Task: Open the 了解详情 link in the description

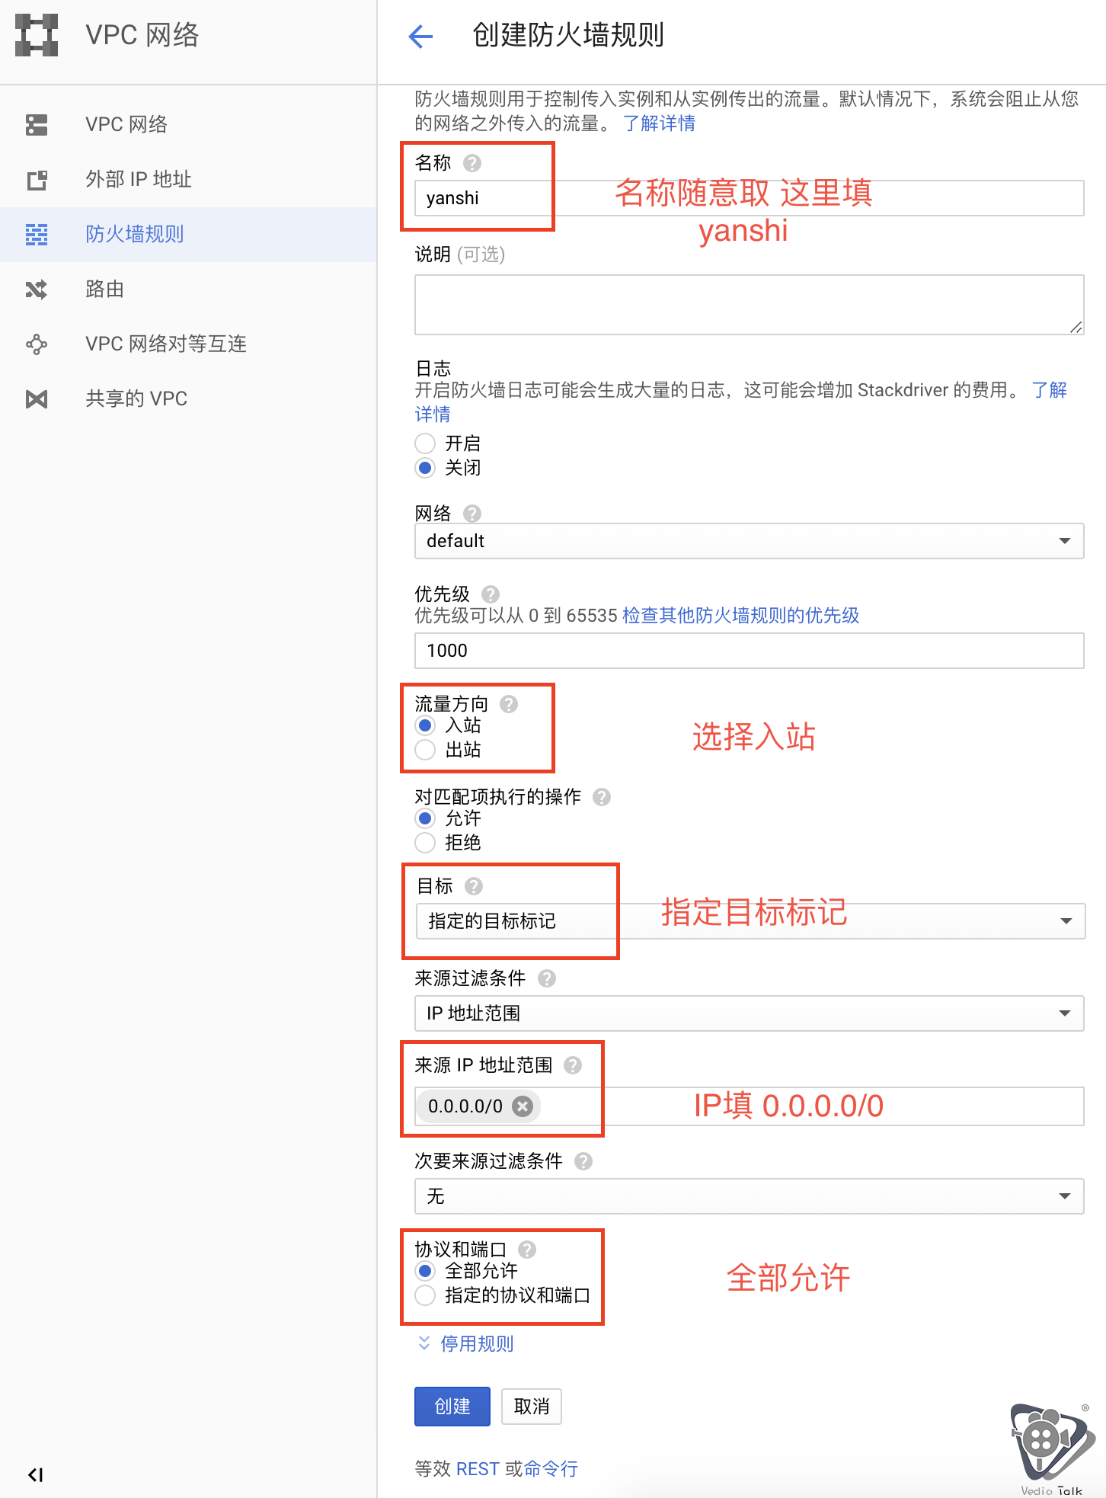Action: click(x=659, y=123)
